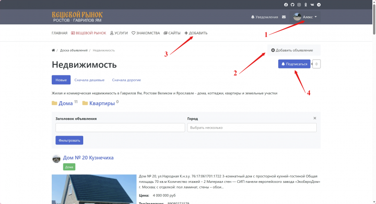376x204 pixels.
Task: Switch to the Сначала дешевые sort tab
Action: point(91,80)
